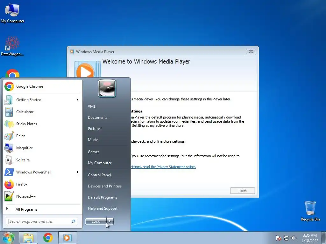The width and height of the screenshot is (326, 244).
Task: Open My Computer from Start menu right pane
Action: point(100,163)
